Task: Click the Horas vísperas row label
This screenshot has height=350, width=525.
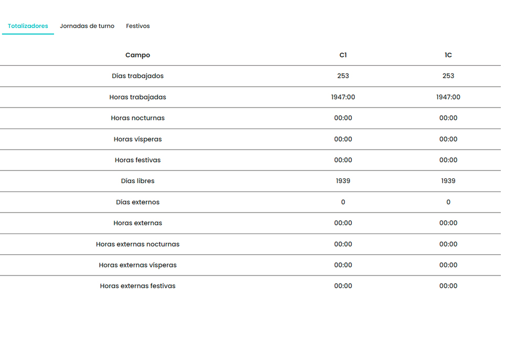Action: tap(138, 139)
